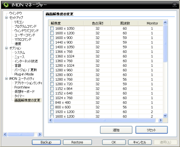This screenshot has width=180, height=147.
Task: Select ユーザーコマンド tree item
Action: click(x=25, y=35)
